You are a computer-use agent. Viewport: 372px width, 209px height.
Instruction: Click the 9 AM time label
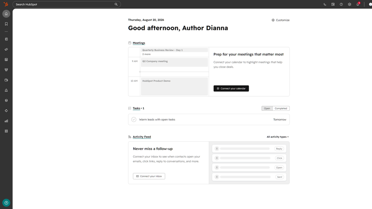pos(135,61)
